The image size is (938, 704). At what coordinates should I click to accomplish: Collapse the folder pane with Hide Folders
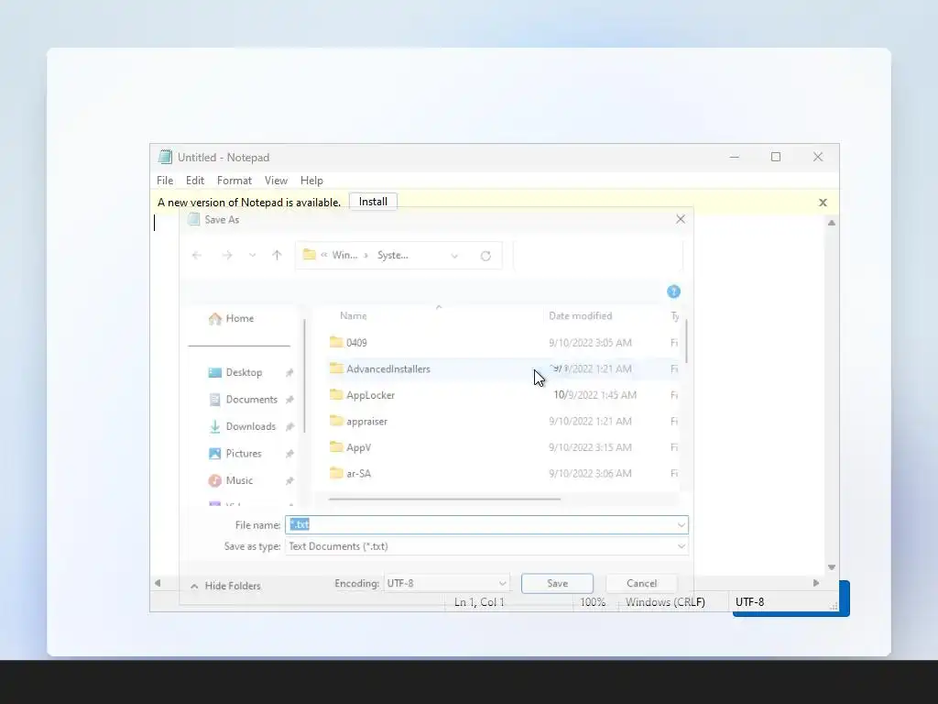pyautogui.click(x=225, y=586)
